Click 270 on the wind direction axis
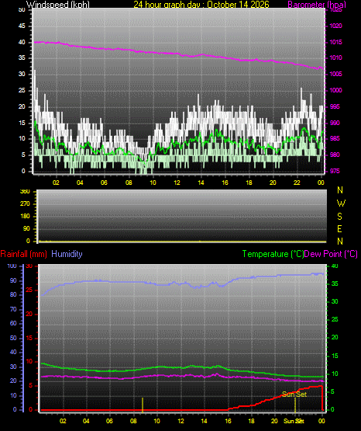The image size is (361, 431). (25, 204)
